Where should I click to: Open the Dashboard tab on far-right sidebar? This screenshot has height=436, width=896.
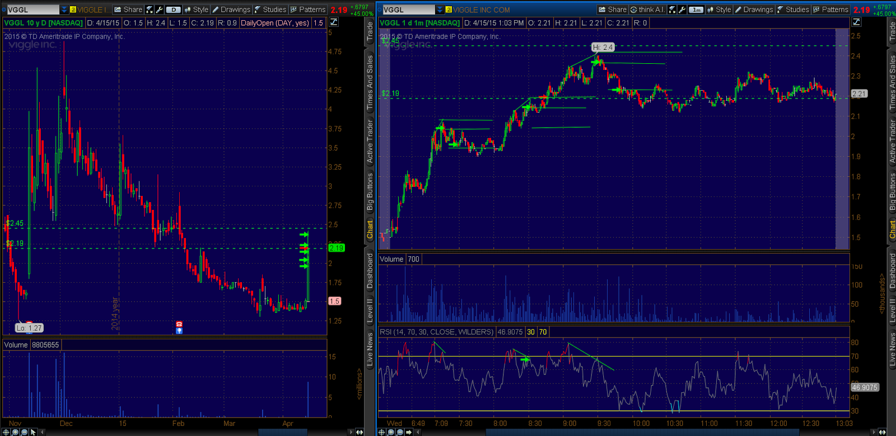[x=892, y=271]
